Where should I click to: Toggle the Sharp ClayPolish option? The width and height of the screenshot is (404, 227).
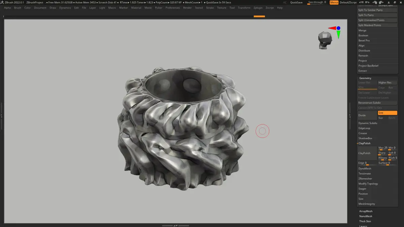pos(382,153)
